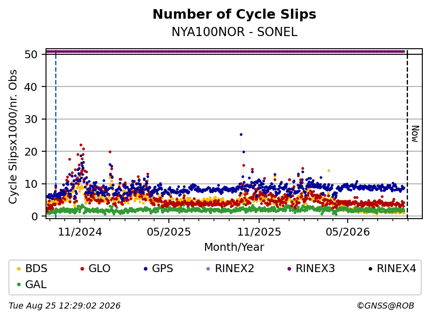Click the 11/2024 x-axis tick label
This screenshot has height=319, width=431.
(x=80, y=232)
